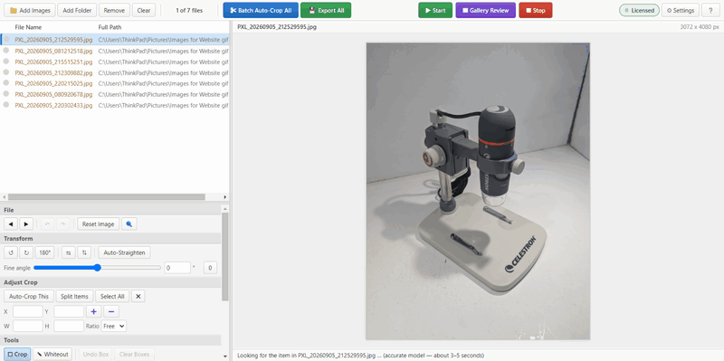The height and width of the screenshot is (361, 724).
Task: Click Reset Image button
Action: point(98,223)
